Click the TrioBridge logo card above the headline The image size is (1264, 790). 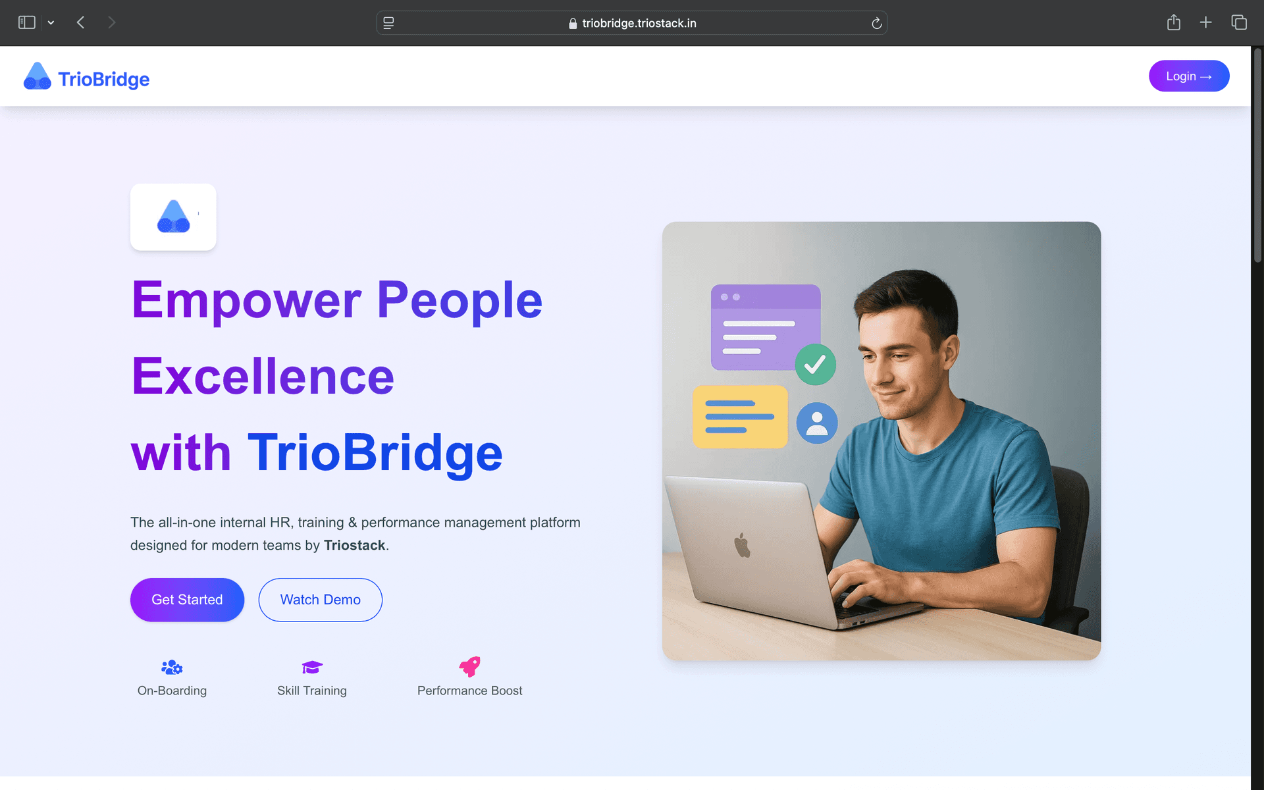pyautogui.click(x=173, y=217)
